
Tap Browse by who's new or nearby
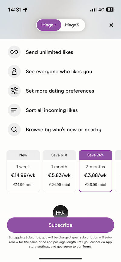click(64, 130)
